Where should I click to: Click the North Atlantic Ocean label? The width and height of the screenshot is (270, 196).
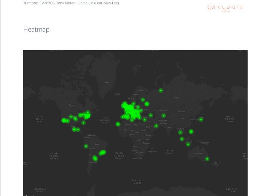(105, 120)
